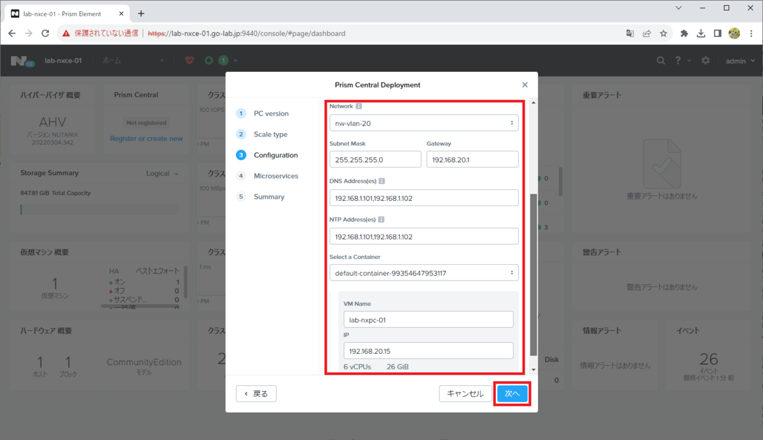
Task: Open the Chrome downloads icon
Action: point(701,33)
